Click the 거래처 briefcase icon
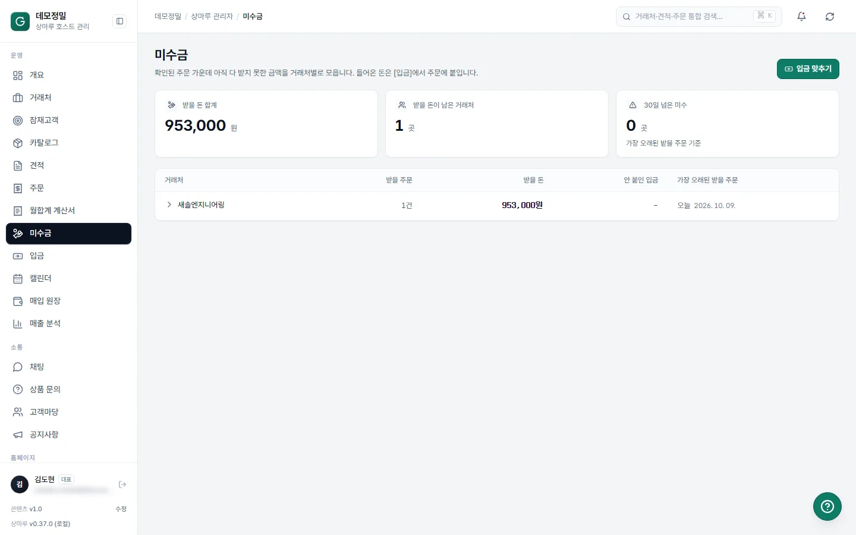The width and height of the screenshot is (856, 535). coord(18,98)
